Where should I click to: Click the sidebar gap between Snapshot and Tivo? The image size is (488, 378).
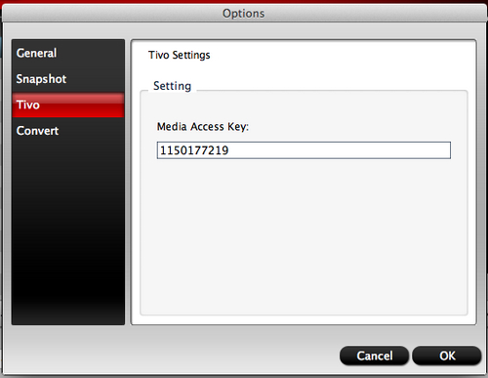click(68, 92)
